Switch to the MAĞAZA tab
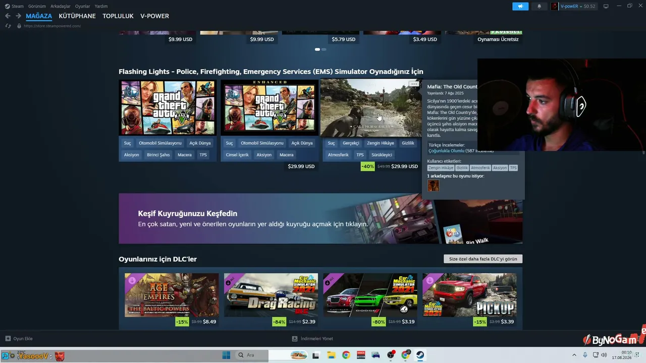The image size is (646, 363). [39, 16]
